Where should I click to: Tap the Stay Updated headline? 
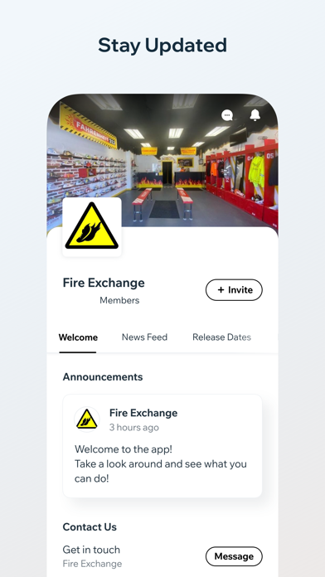(162, 46)
